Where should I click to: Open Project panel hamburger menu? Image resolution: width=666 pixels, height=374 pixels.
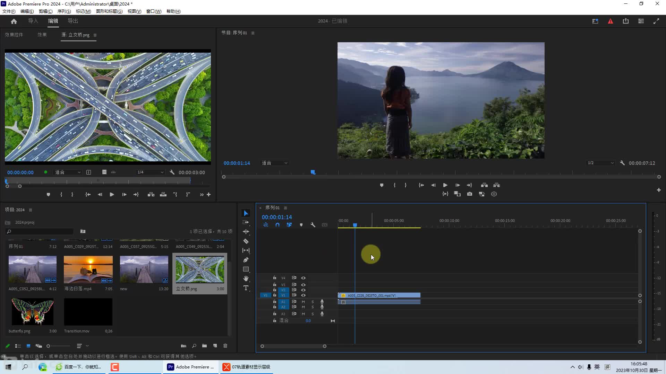pyautogui.click(x=31, y=210)
